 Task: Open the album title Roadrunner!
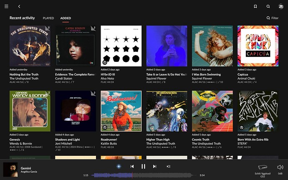click(109, 139)
